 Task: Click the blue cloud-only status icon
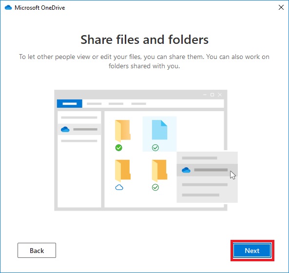[119, 188]
